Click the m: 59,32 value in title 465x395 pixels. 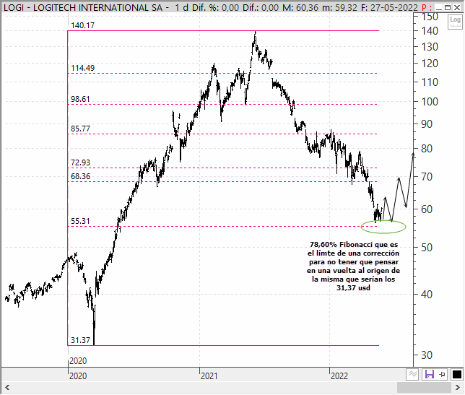(x=339, y=8)
